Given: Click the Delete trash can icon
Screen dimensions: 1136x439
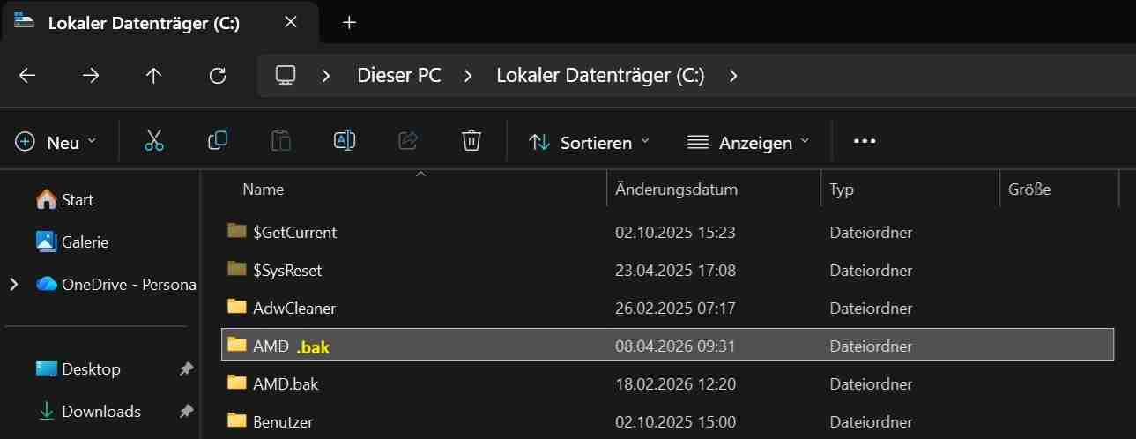Looking at the screenshot, I should [471, 141].
